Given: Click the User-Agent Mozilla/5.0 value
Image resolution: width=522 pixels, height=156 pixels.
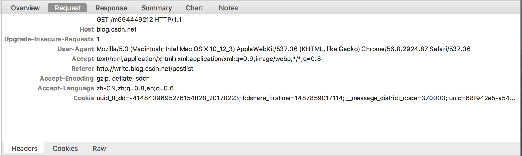Looking at the screenshot, I should (x=283, y=49).
